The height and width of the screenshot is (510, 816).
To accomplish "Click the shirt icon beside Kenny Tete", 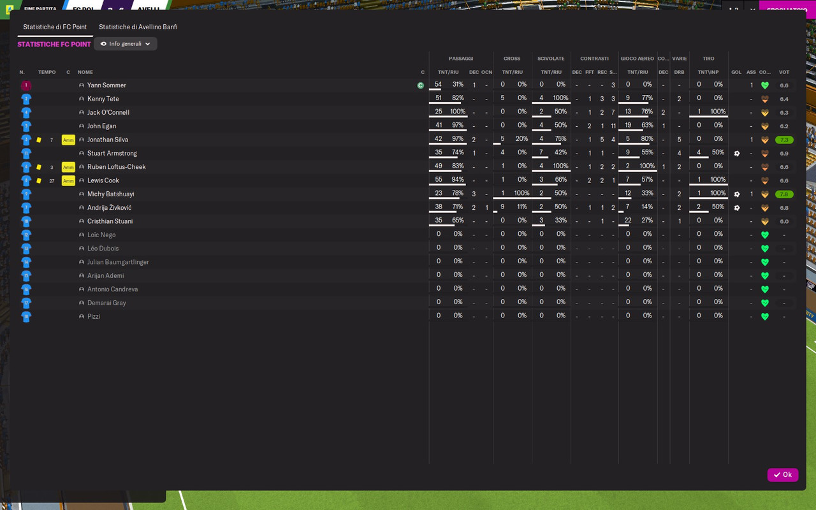I will pyautogui.click(x=25, y=99).
